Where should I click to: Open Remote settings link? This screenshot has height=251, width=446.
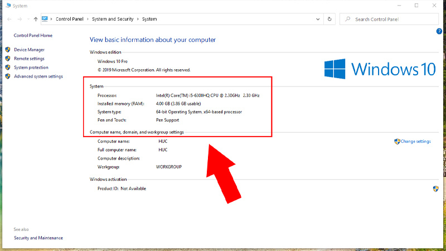tap(29, 59)
